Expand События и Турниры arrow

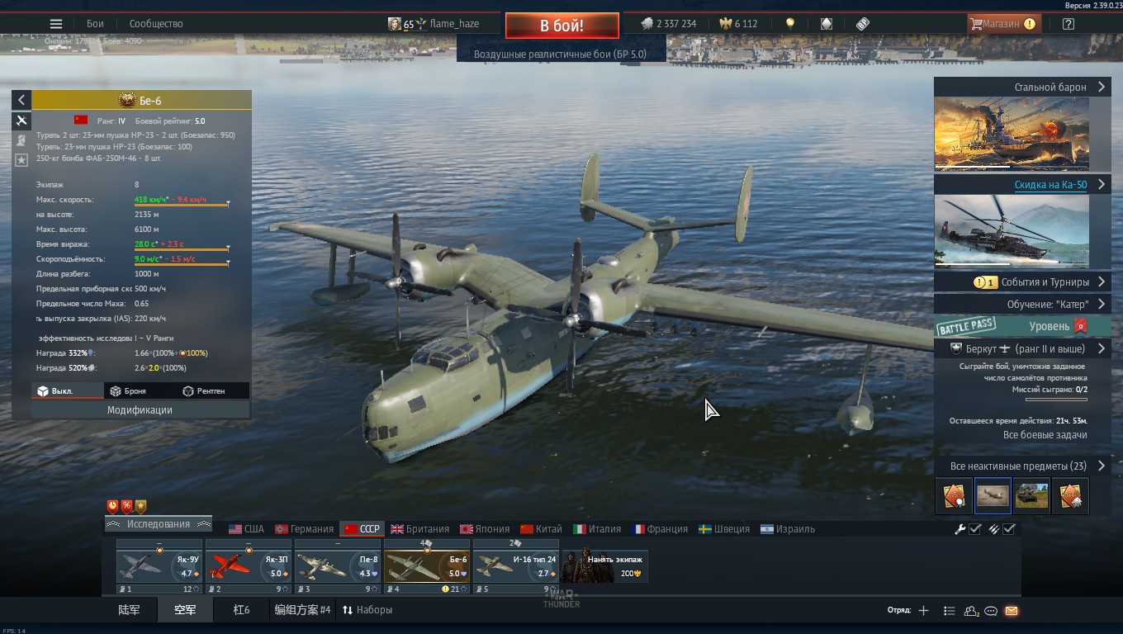click(1102, 282)
